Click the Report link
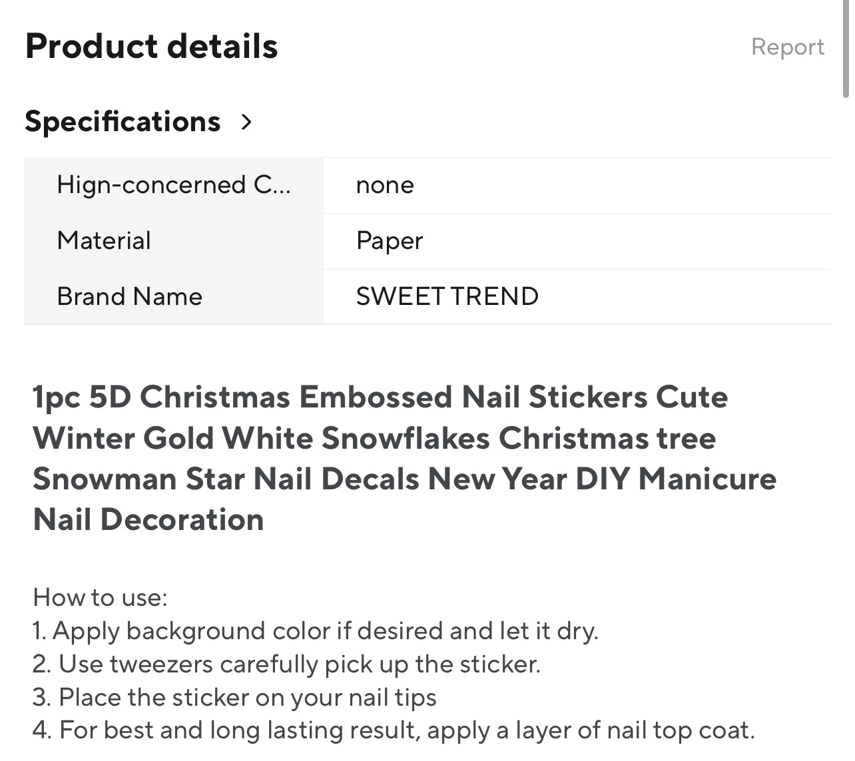The image size is (855, 761). [787, 47]
